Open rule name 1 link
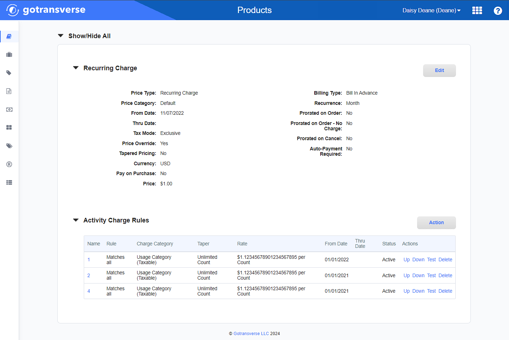Viewport: 509px width, 340px height. click(89, 260)
